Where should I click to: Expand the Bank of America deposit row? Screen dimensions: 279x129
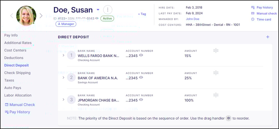tap(63, 78)
